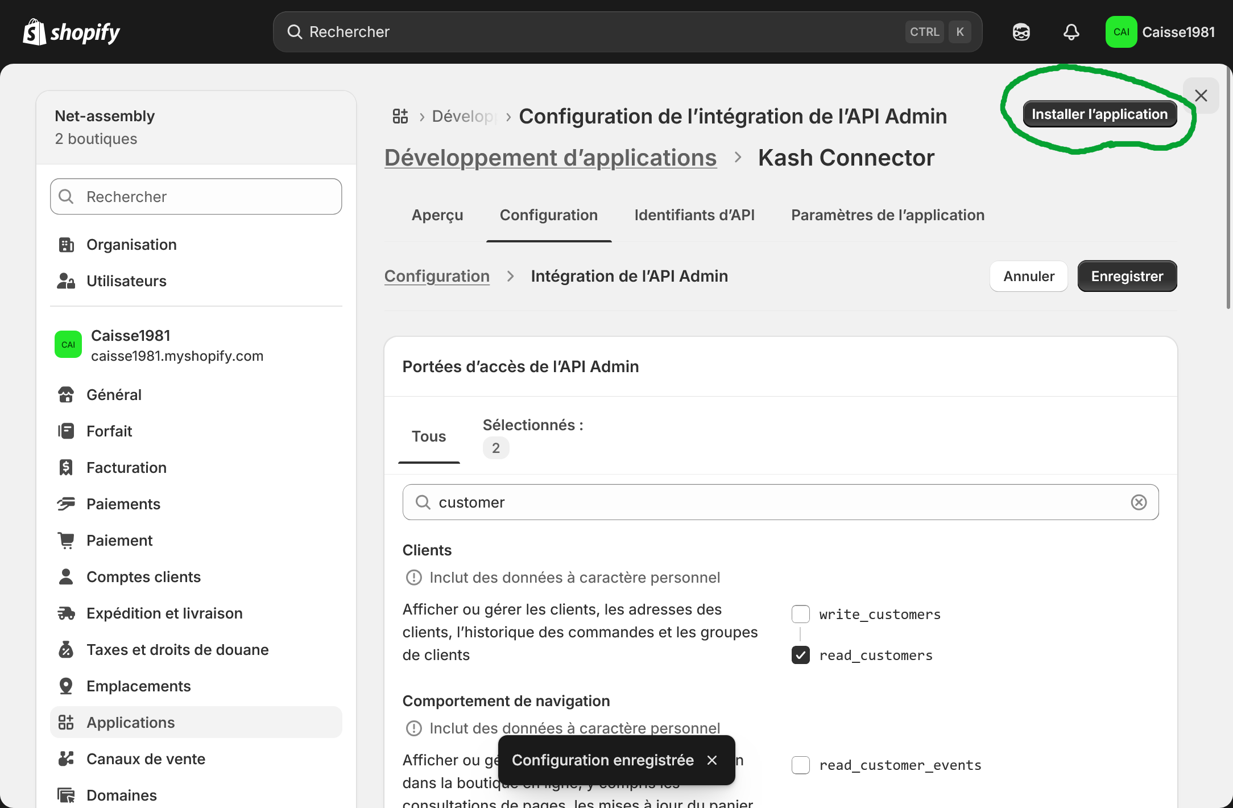Show the Sélectionnés scopes tab
Viewport: 1233px width, 808px height.
click(532, 436)
